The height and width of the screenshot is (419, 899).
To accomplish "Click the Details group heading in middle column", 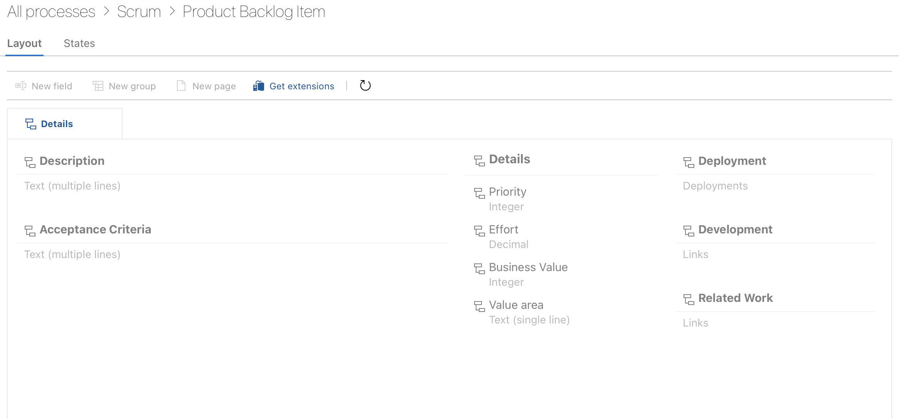I will (x=509, y=159).
